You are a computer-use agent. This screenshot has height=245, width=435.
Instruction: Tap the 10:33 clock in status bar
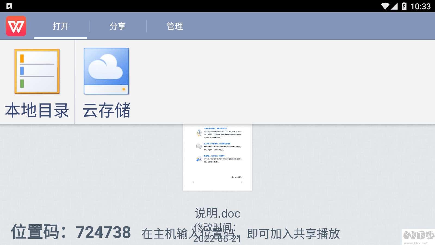[420, 6]
